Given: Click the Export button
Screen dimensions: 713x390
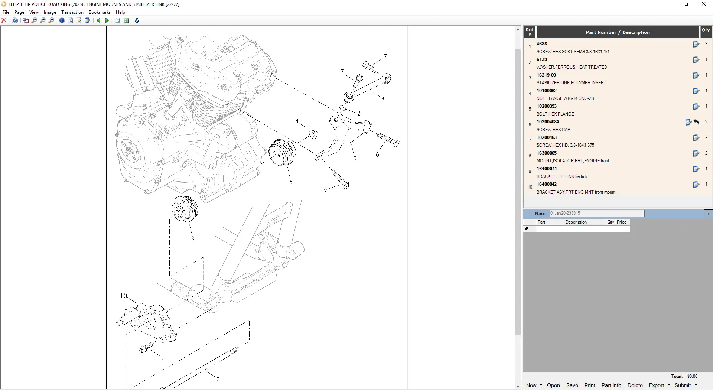Looking at the screenshot, I should (x=657, y=386).
